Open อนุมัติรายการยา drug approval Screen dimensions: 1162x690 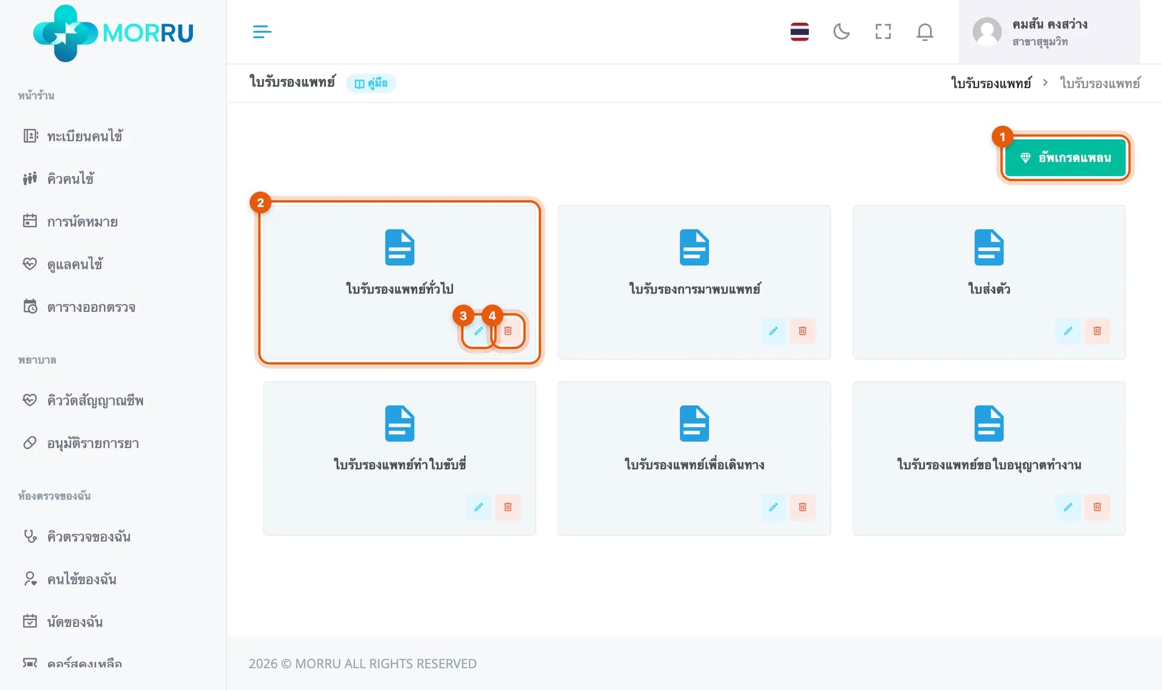coord(81,443)
